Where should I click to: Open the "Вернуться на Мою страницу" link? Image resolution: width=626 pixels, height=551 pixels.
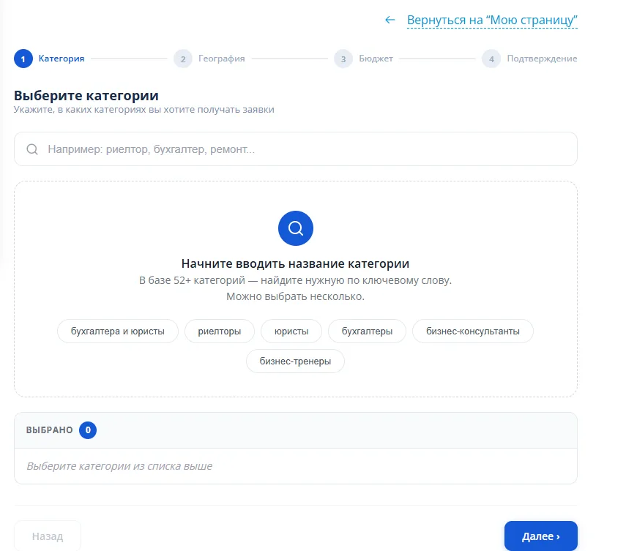[492, 20]
